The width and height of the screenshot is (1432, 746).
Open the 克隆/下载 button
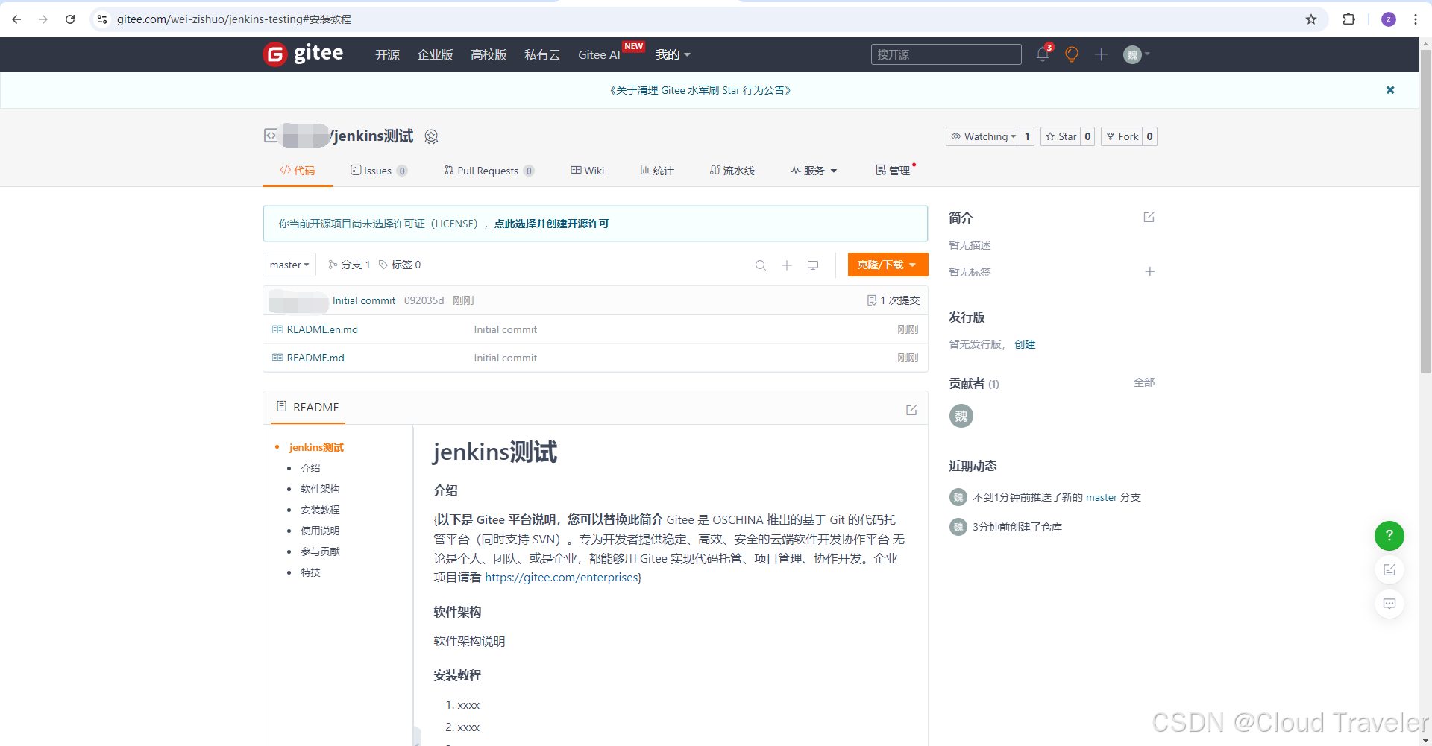[x=888, y=265]
